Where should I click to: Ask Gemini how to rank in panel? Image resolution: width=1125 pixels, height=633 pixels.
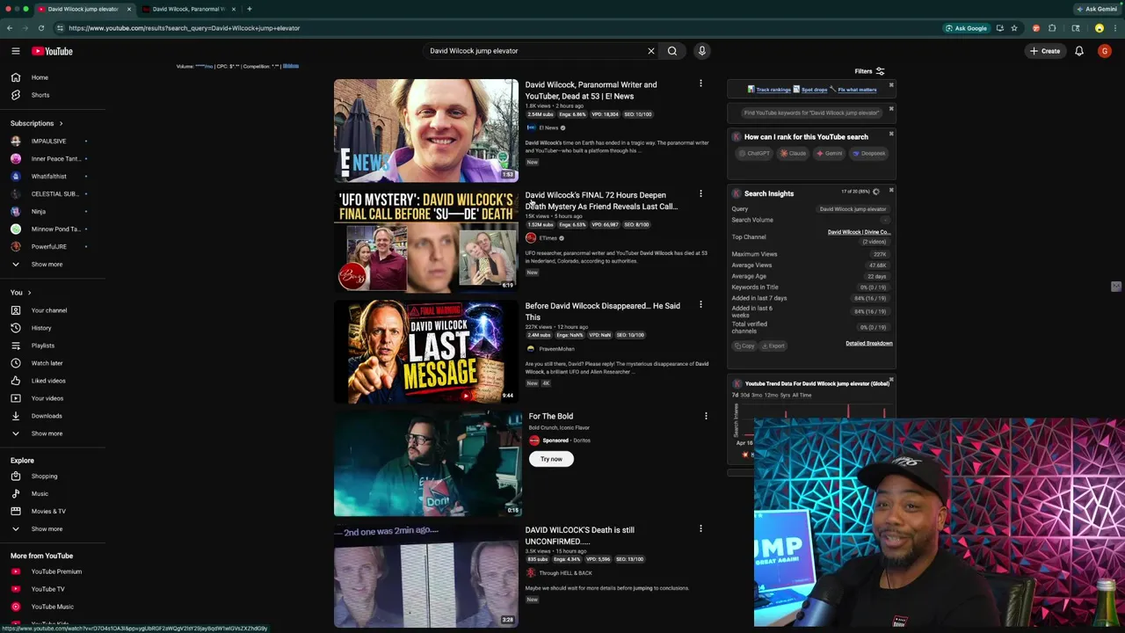[830, 153]
